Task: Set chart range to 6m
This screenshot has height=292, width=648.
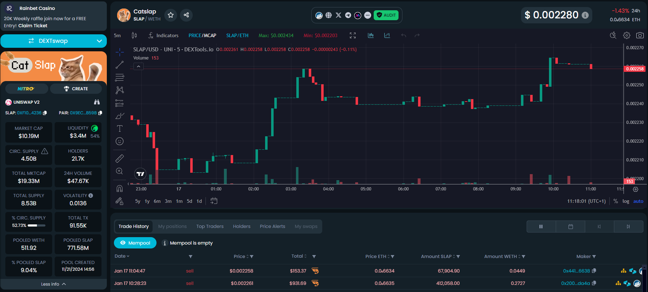Action: (157, 201)
